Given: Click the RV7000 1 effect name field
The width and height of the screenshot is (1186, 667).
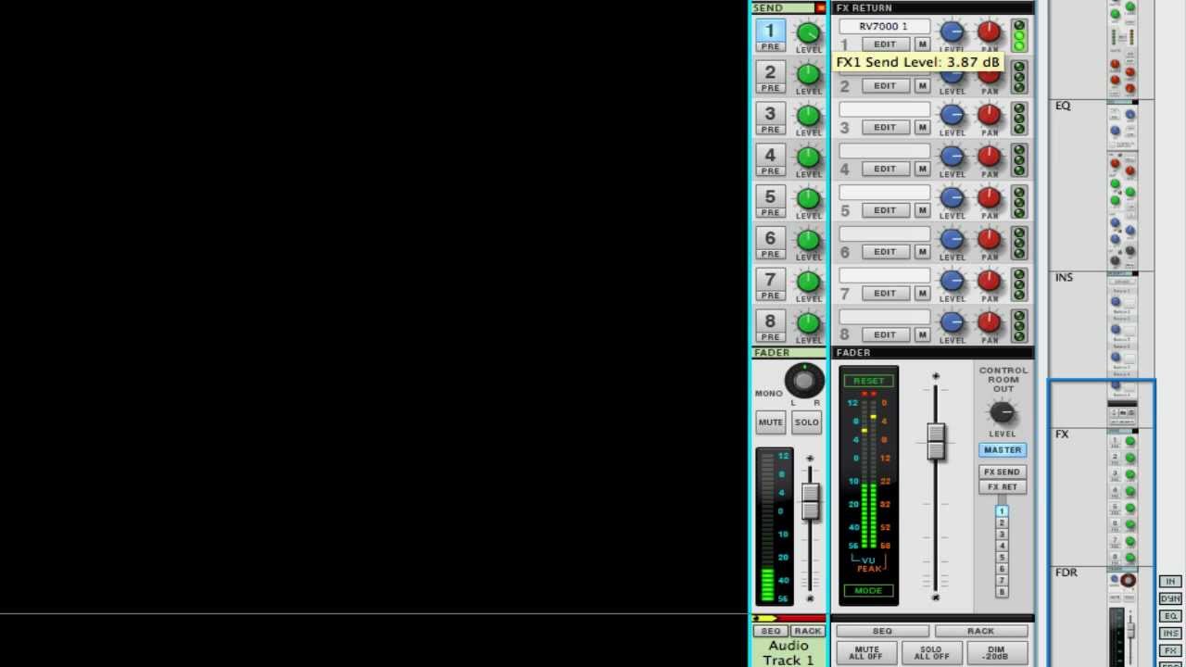Looking at the screenshot, I should (884, 26).
